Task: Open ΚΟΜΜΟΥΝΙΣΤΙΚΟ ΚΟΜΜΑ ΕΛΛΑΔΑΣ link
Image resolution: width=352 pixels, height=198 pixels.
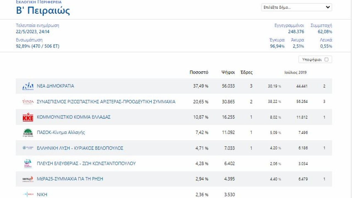Action: tap(74, 117)
